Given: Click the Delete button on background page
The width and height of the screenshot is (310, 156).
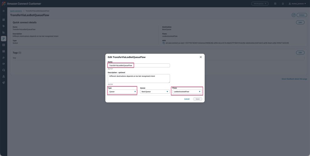Looking at the screenshot, I should [302, 15].
